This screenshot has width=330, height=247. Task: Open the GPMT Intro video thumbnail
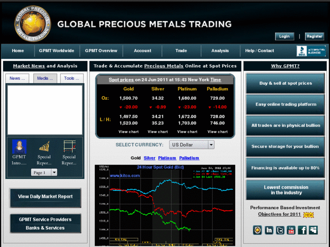click(19, 146)
